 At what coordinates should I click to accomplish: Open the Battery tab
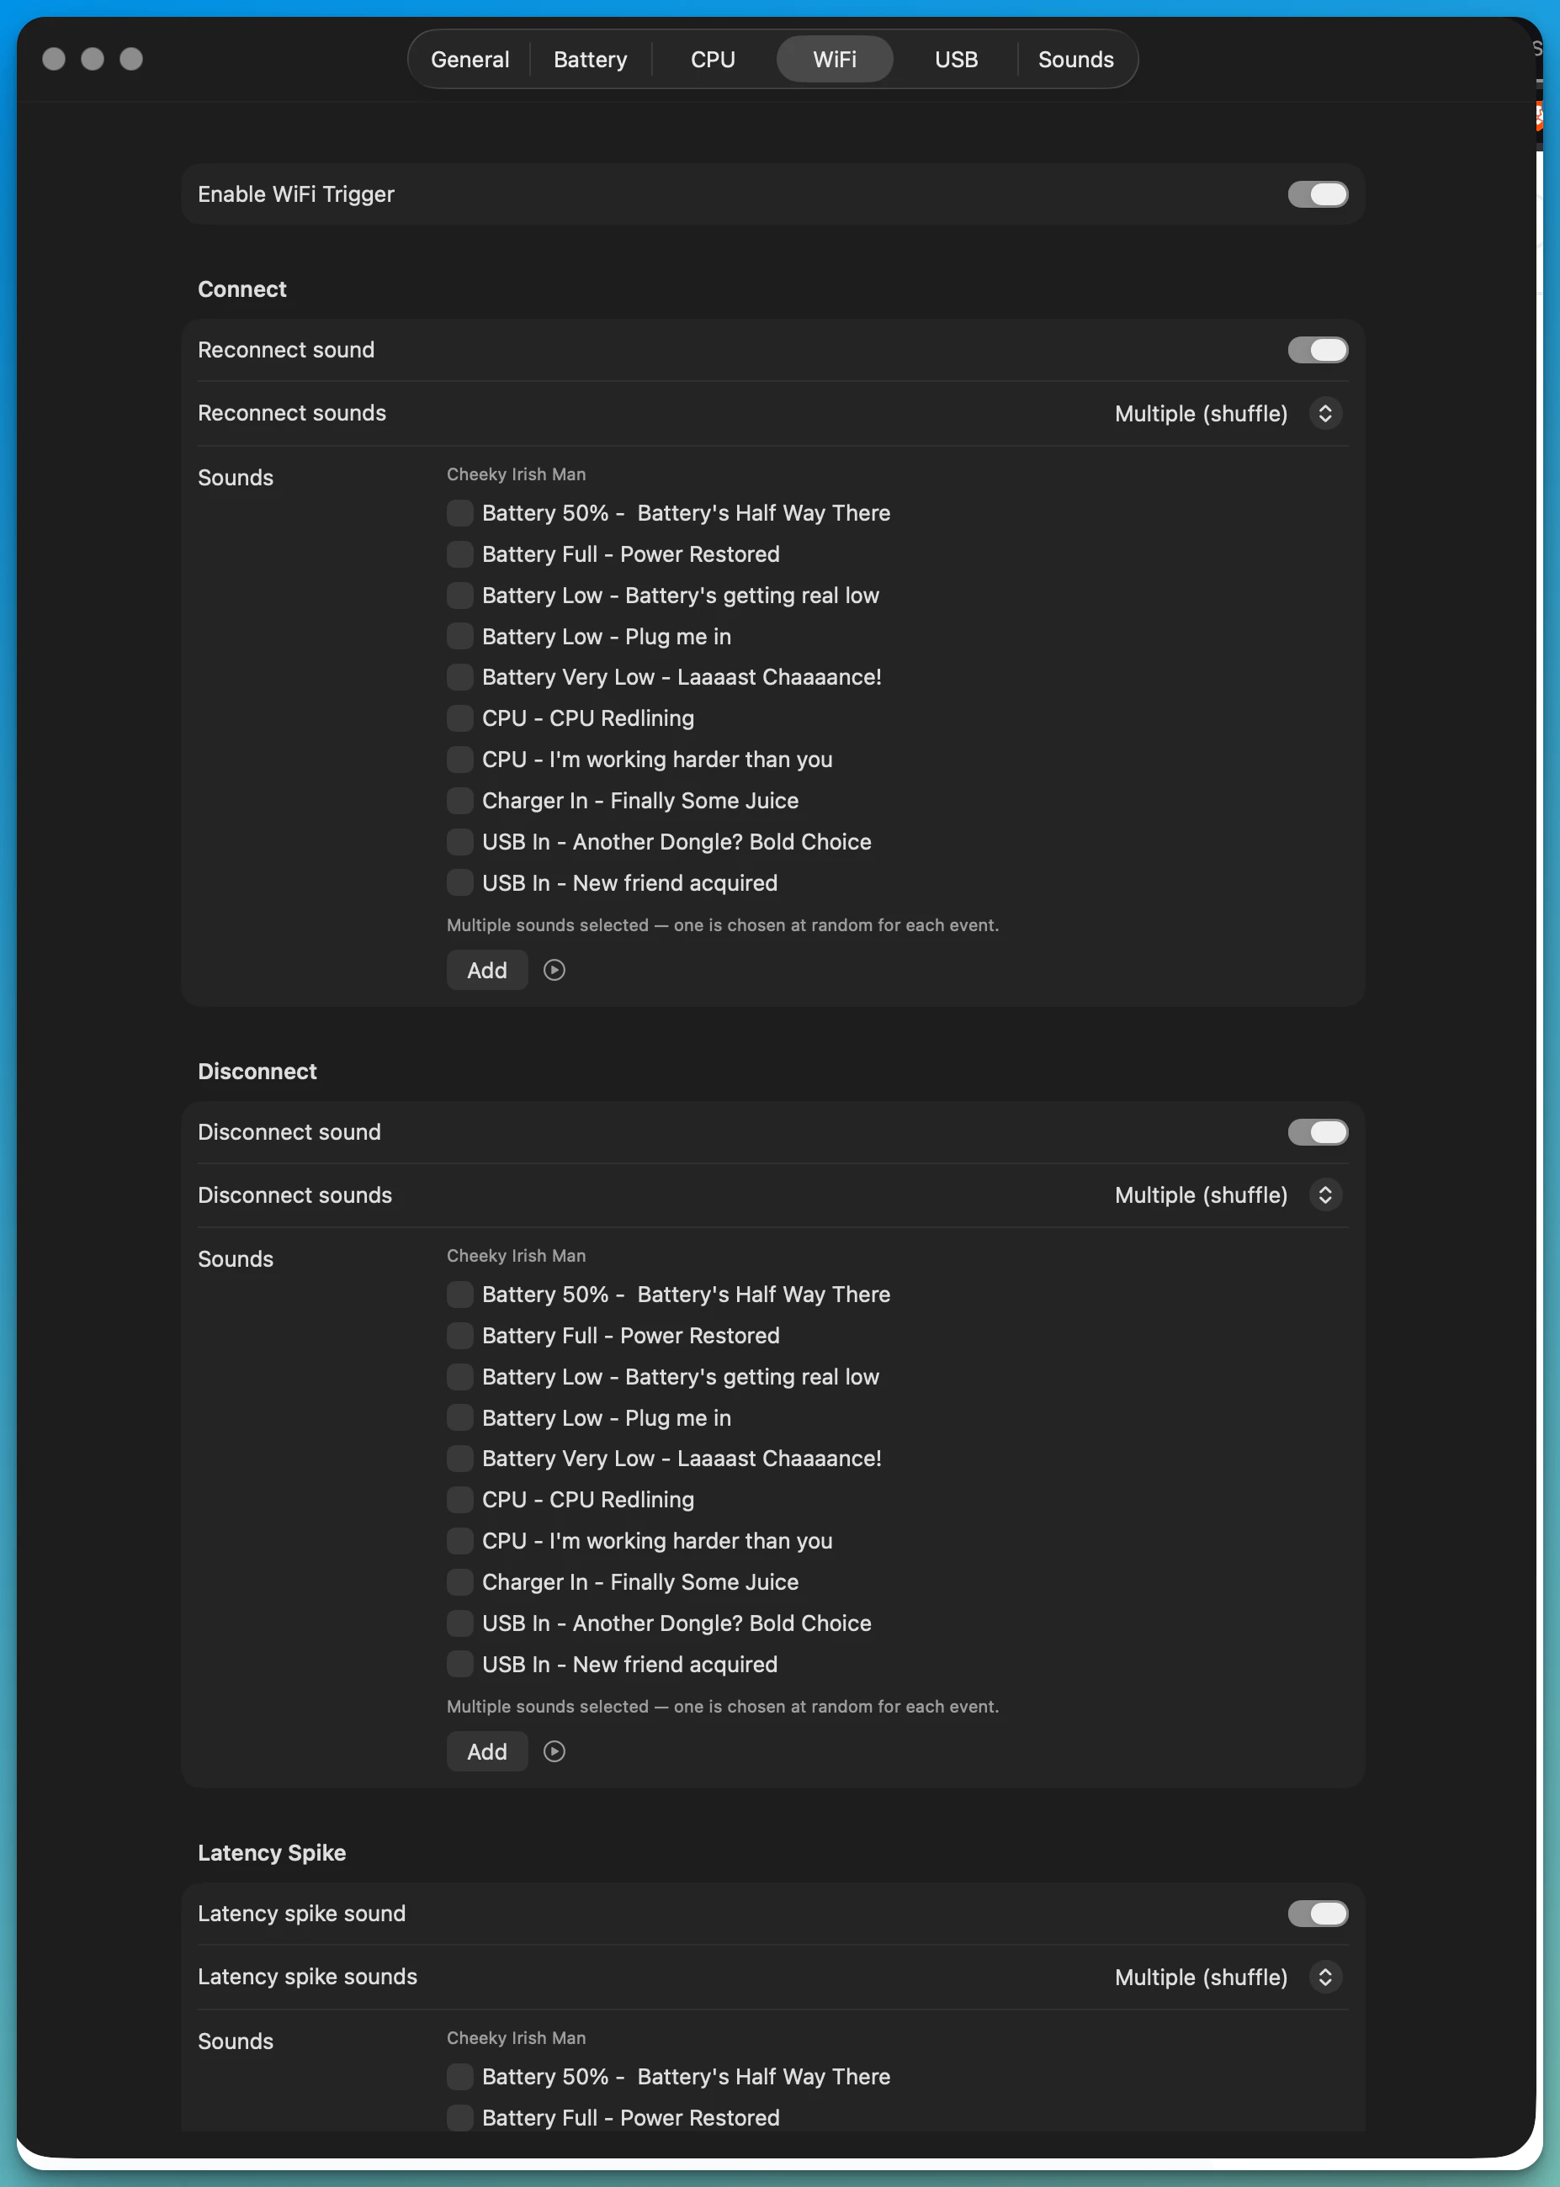click(590, 60)
